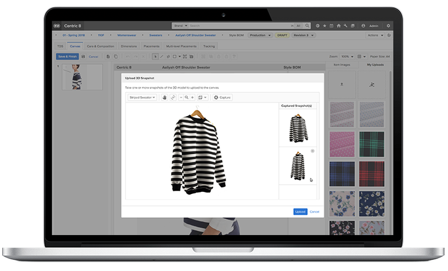Select the pan hand tool
The height and width of the screenshot is (271, 448).
(165, 98)
